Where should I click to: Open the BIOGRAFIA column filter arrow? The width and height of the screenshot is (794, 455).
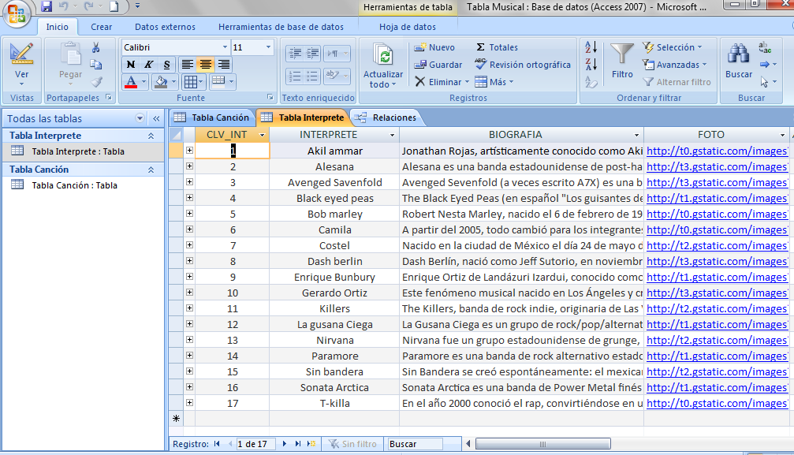(x=636, y=135)
